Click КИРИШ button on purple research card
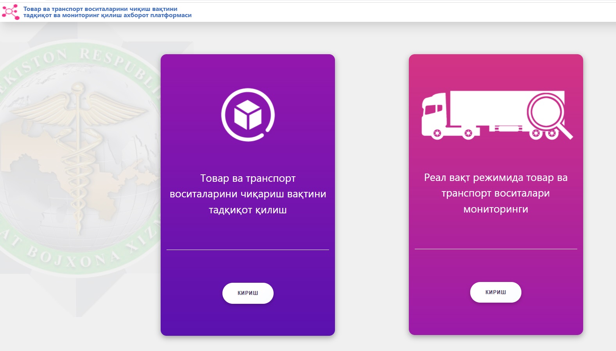Image resolution: width=616 pixels, height=351 pixels. tap(248, 293)
